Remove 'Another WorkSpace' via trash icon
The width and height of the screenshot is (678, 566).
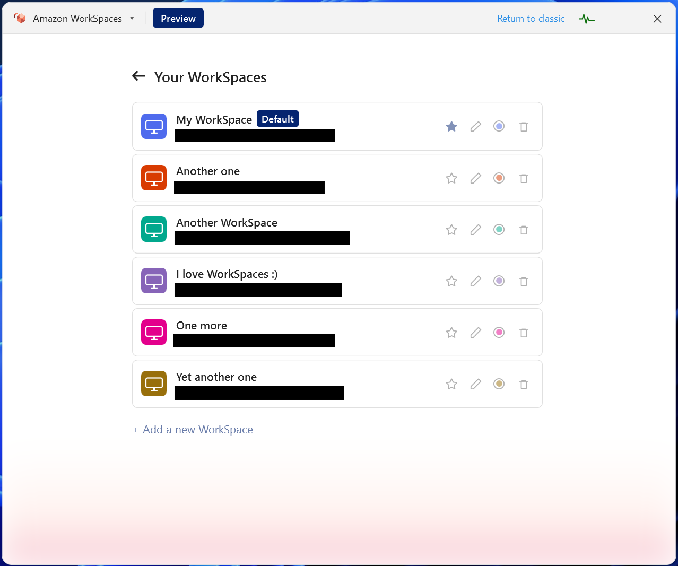pyautogui.click(x=524, y=230)
